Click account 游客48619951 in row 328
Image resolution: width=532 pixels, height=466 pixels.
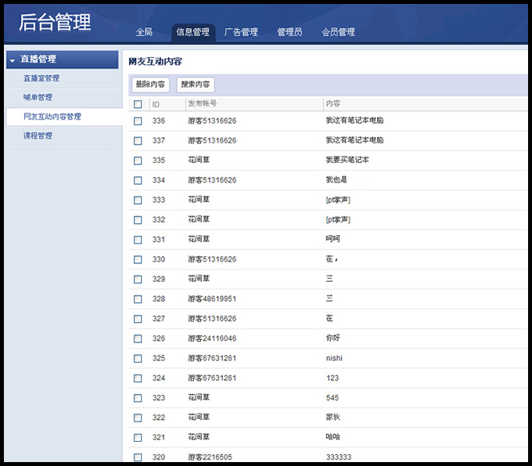212,299
